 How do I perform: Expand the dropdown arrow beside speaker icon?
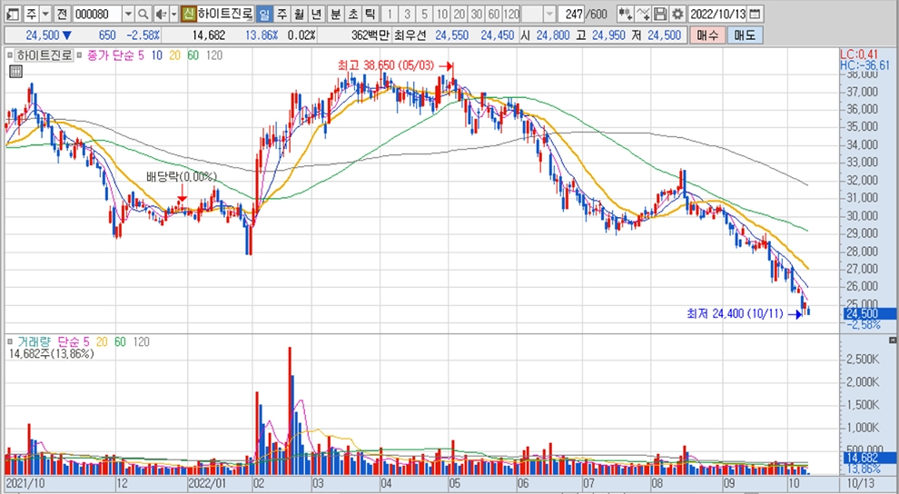tap(173, 15)
